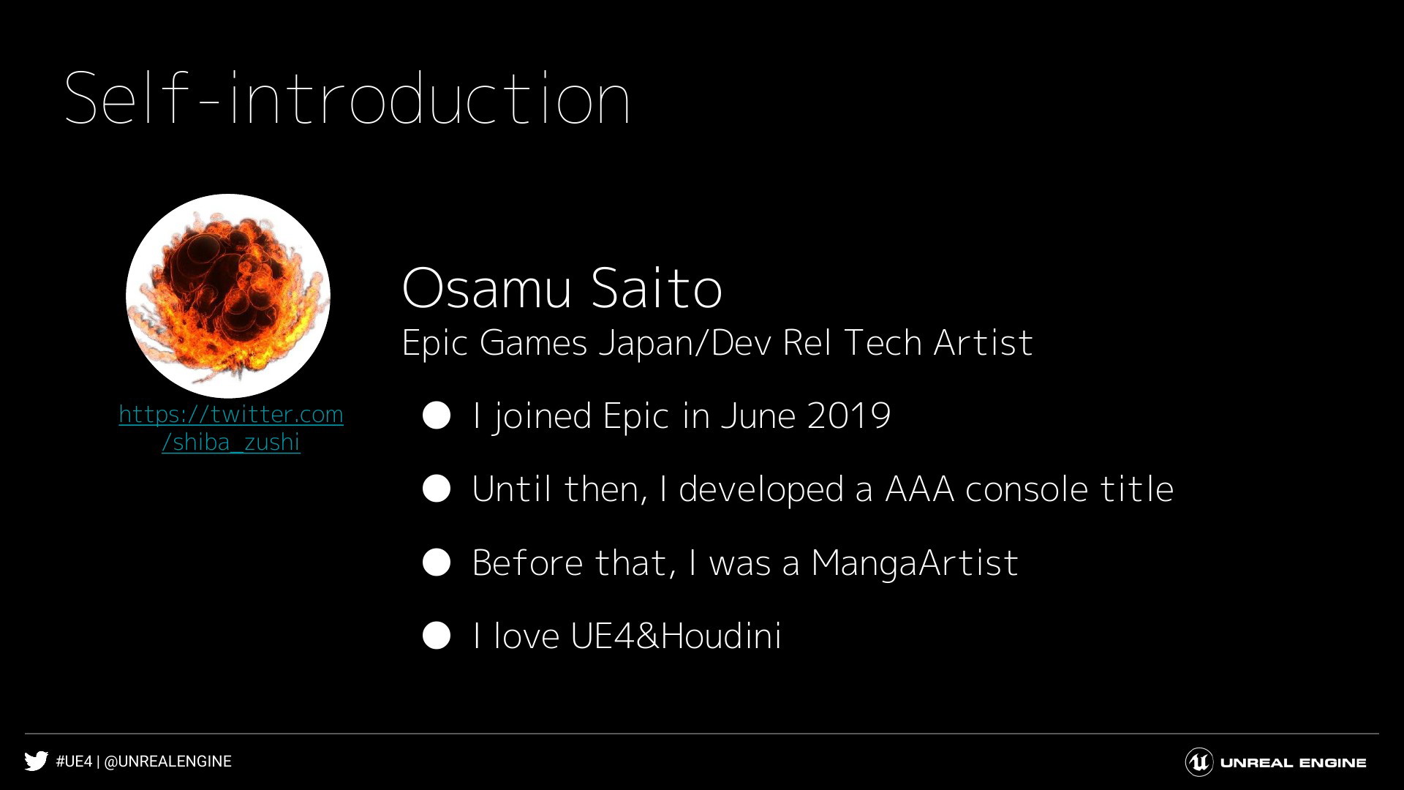
Task: Select the 'I joined Epic in June 2019' line
Action: (x=682, y=416)
